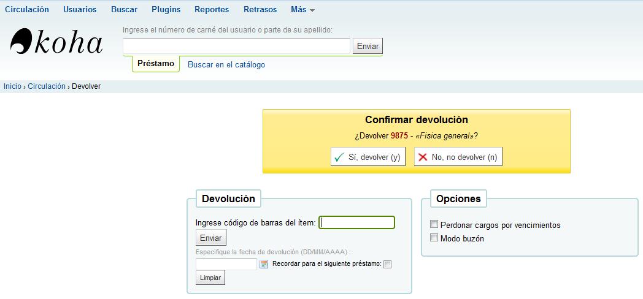Confirm return with Sí, devolver button

coord(368,157)
